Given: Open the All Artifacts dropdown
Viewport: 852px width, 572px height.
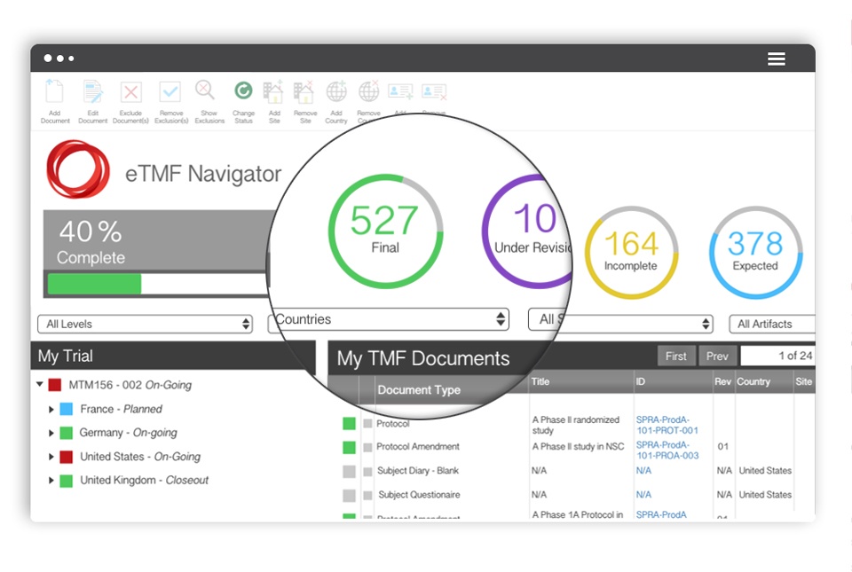Looking at the screenshot, I should pos(771,324).
